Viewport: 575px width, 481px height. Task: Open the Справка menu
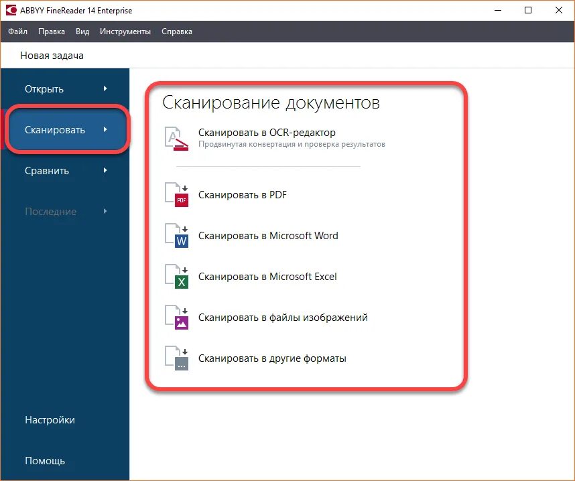(177, 31)
